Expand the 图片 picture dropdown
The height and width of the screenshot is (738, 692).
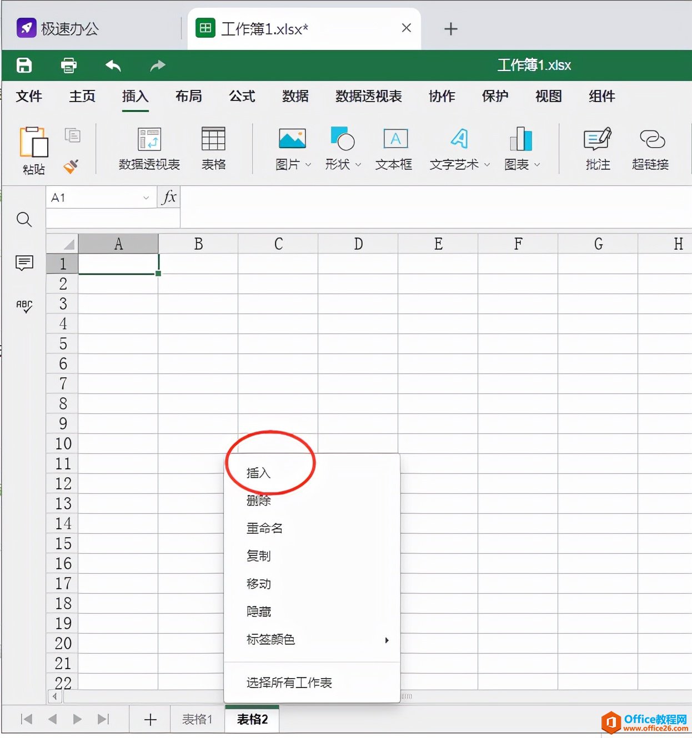pos(308,165)
